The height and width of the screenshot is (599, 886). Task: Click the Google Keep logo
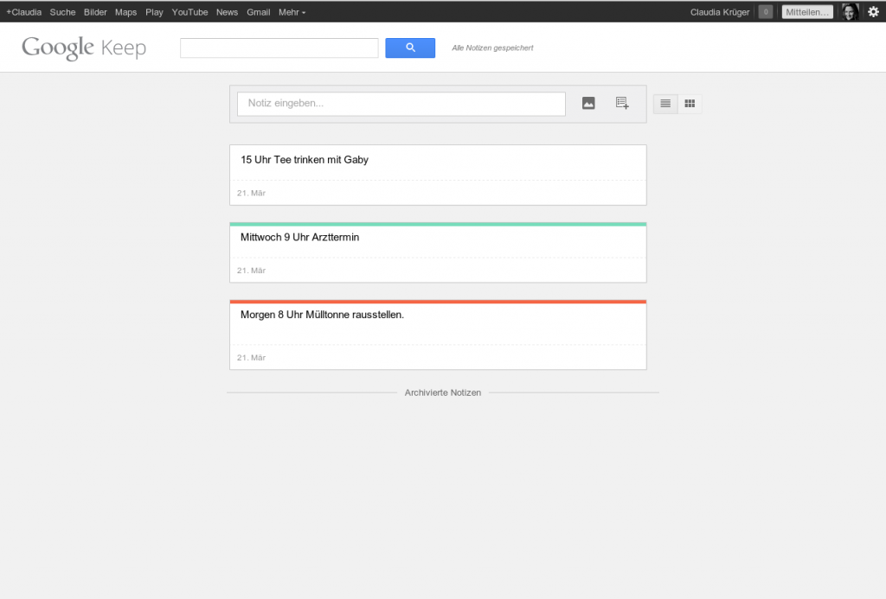pyautogui.click(x=84, y=48)
